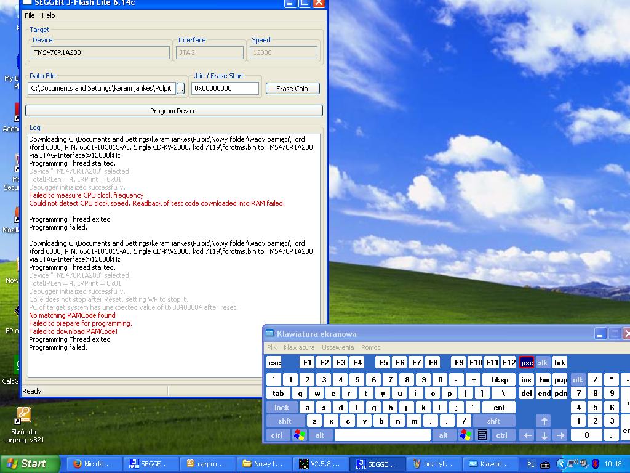The image size is (630, 473).
Task: Open the Klawiatura menu
Action: (x=299, y=347)
